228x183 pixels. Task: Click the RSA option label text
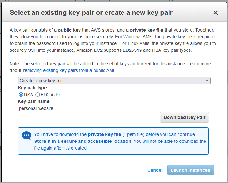(x=29, y=95)
